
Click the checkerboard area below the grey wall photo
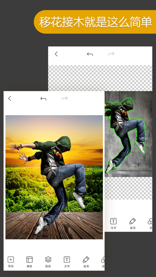click(x=128, y=188)
